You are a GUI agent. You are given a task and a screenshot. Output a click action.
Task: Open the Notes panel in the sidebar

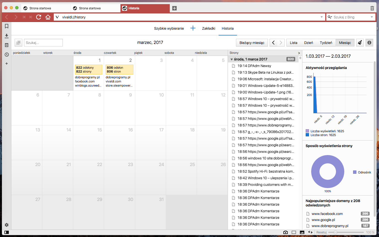[x=7, y=45]
